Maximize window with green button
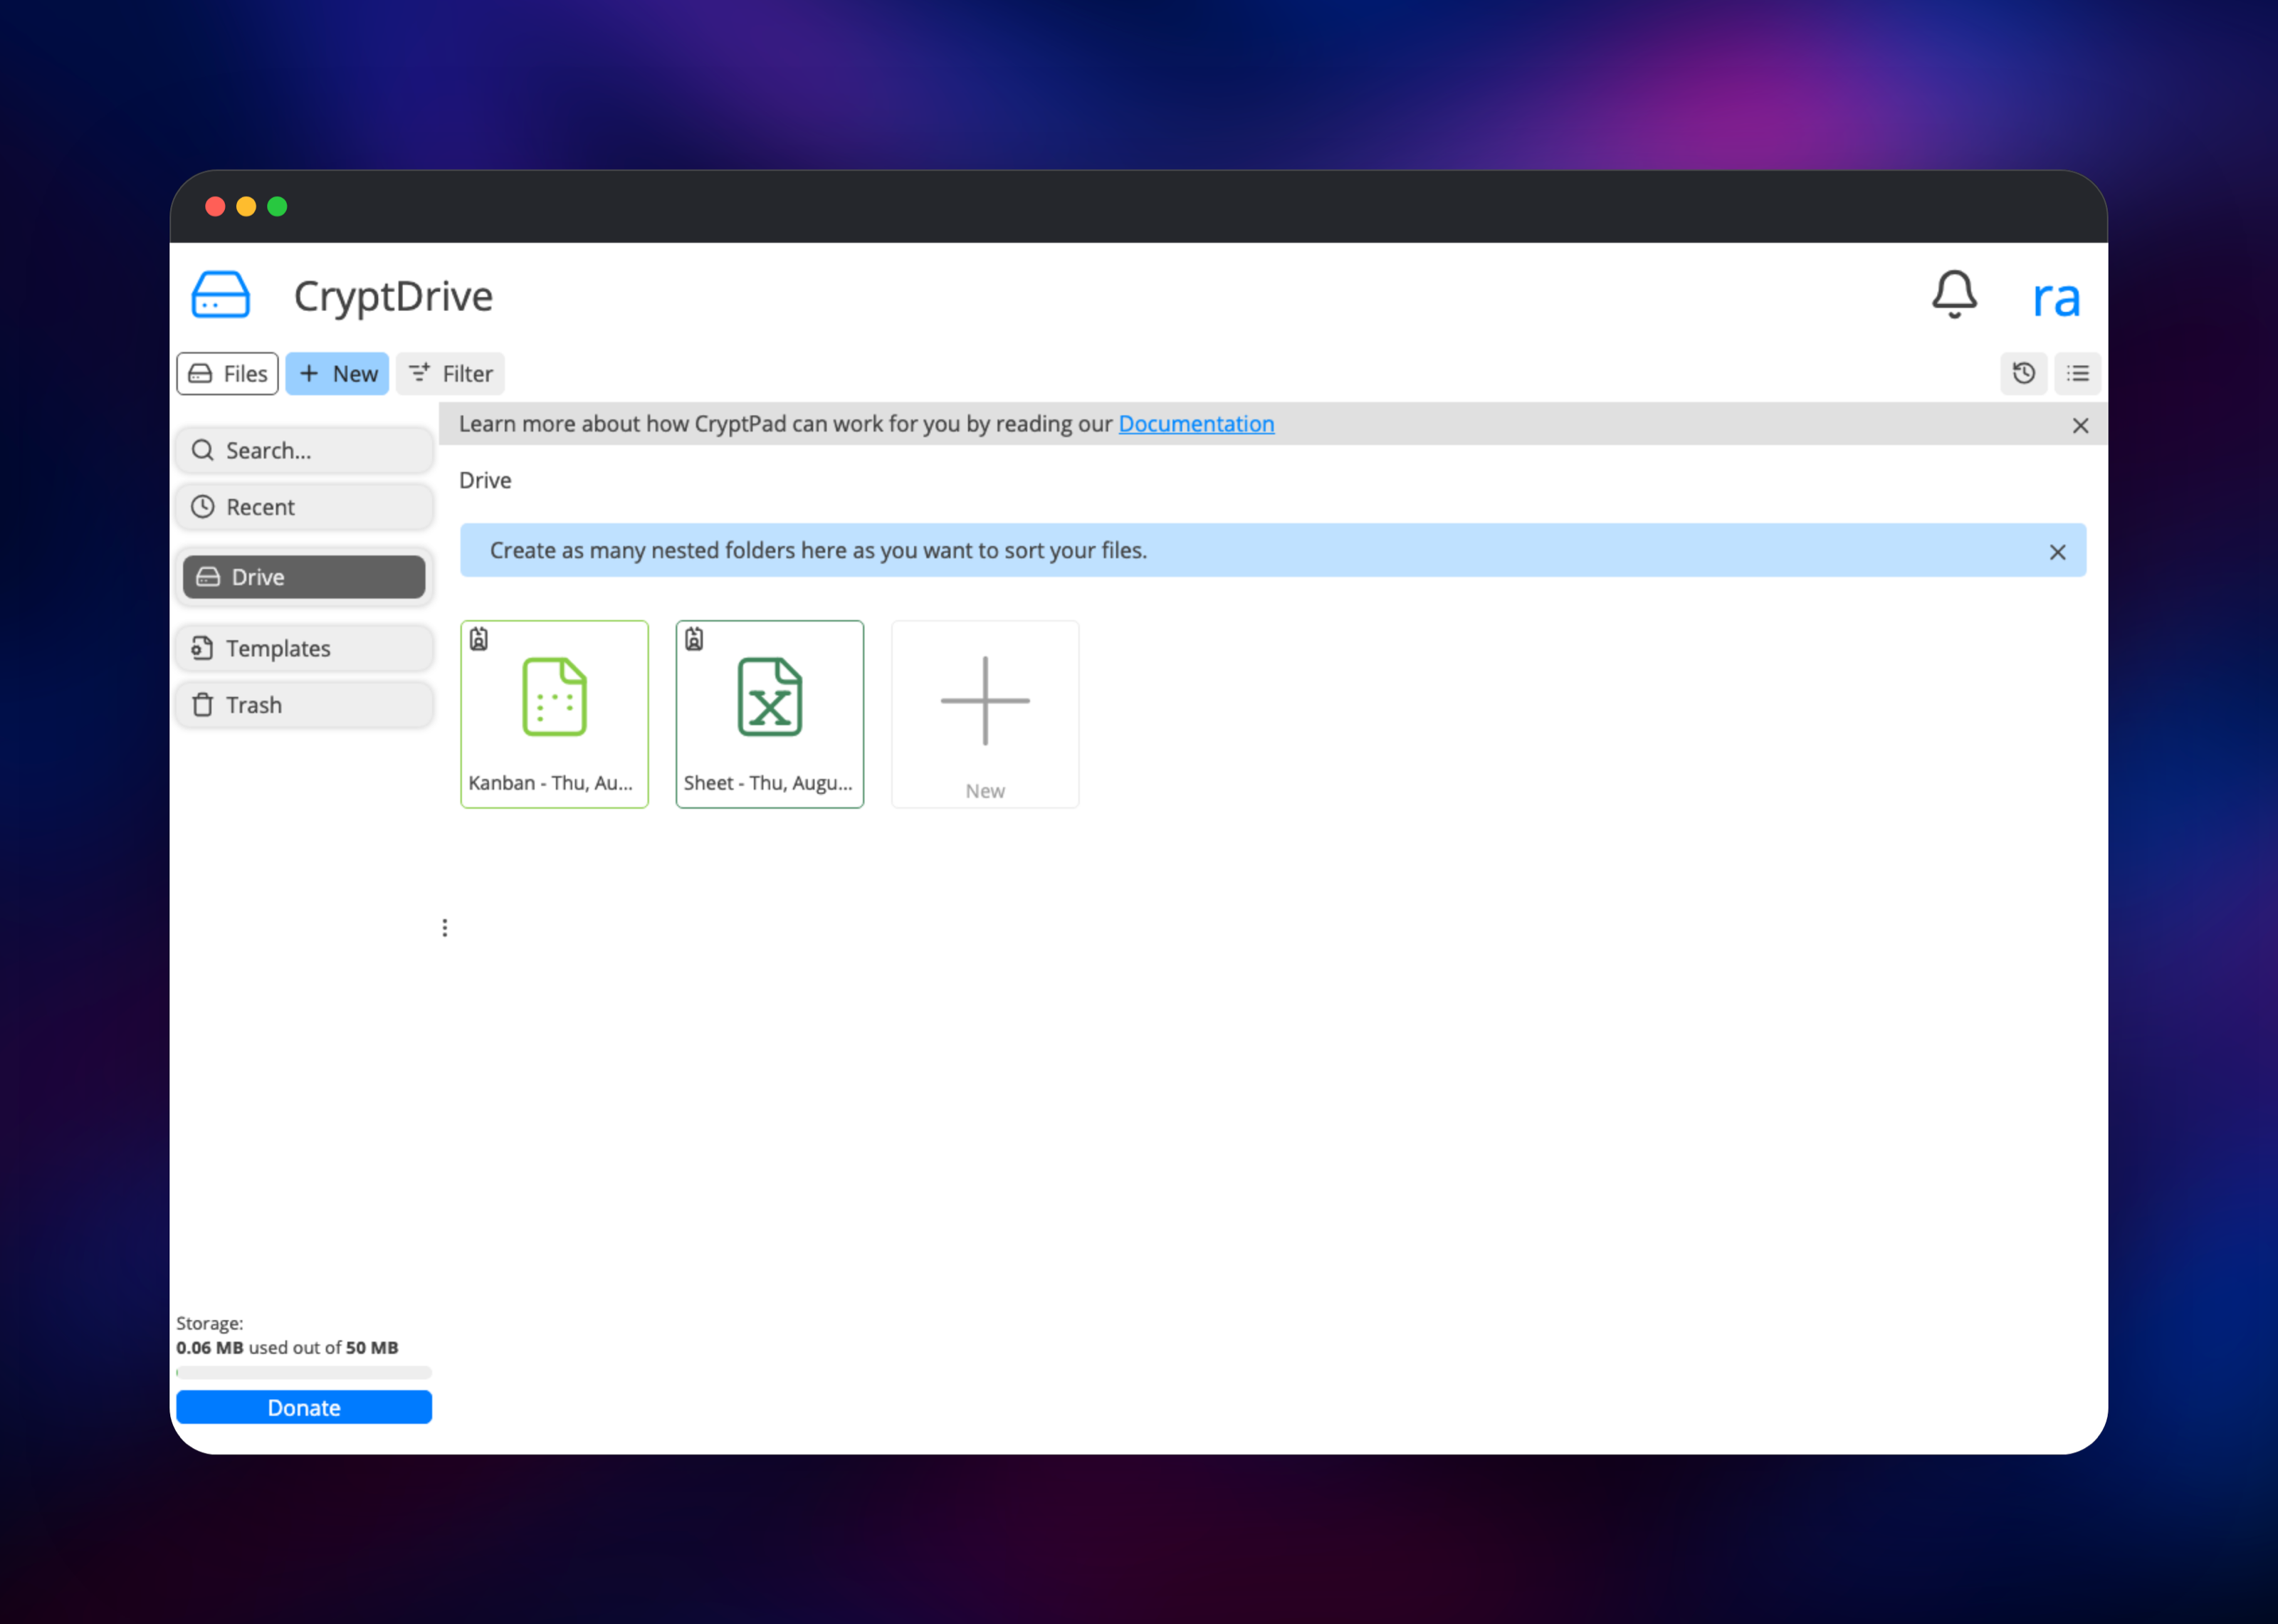 pos(278,207)
